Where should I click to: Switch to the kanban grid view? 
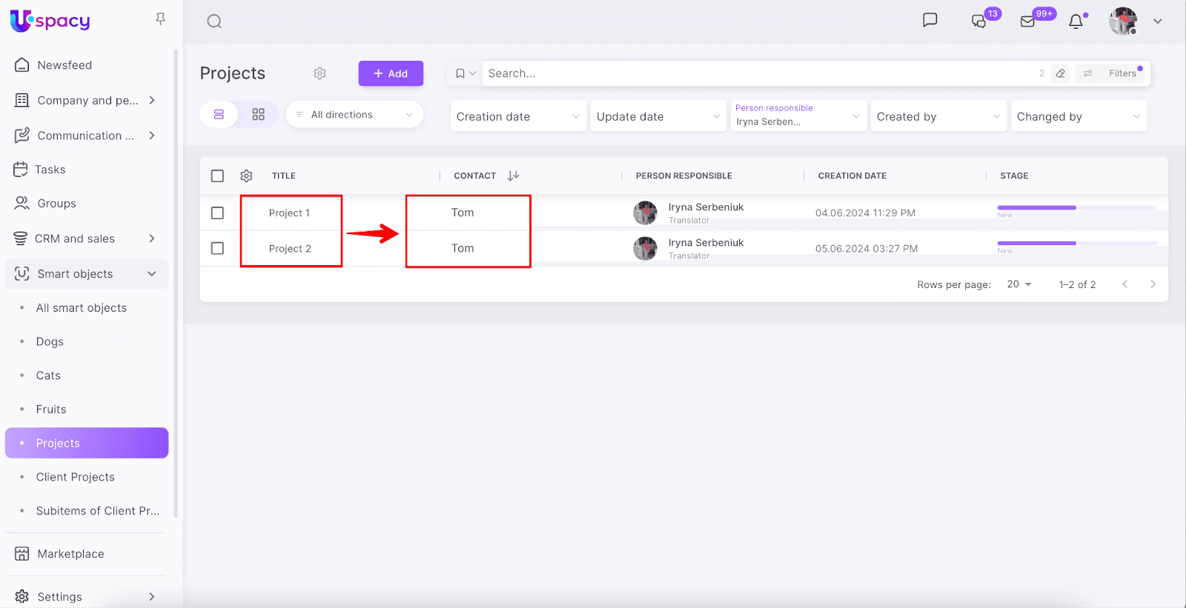tap(258, 115)
